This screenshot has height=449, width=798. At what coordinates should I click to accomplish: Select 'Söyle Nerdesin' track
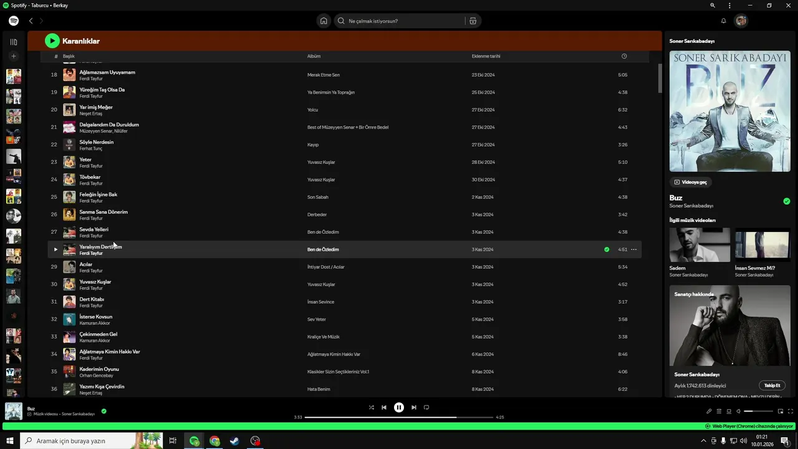point(96,142)
